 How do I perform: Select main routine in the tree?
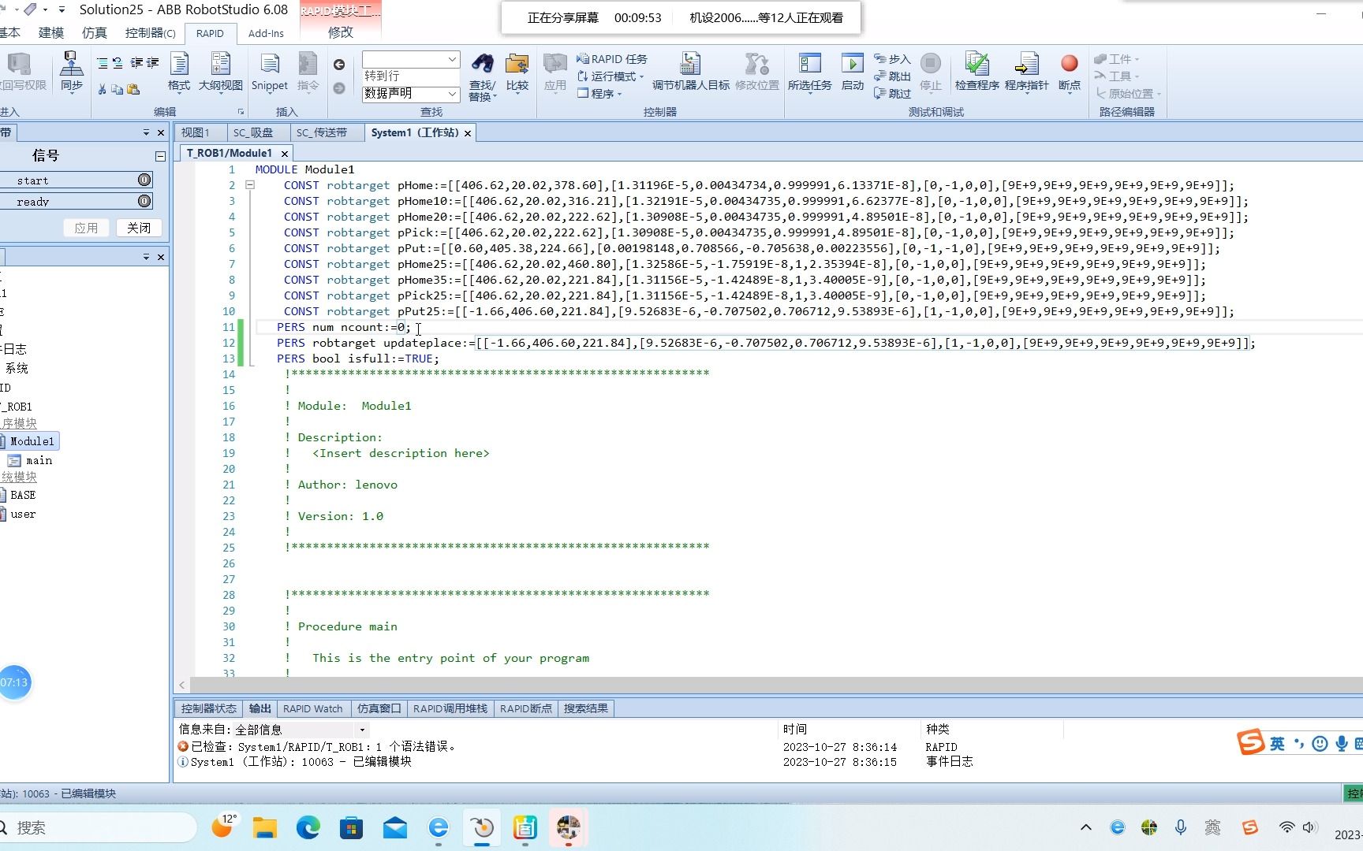point(39,460)
